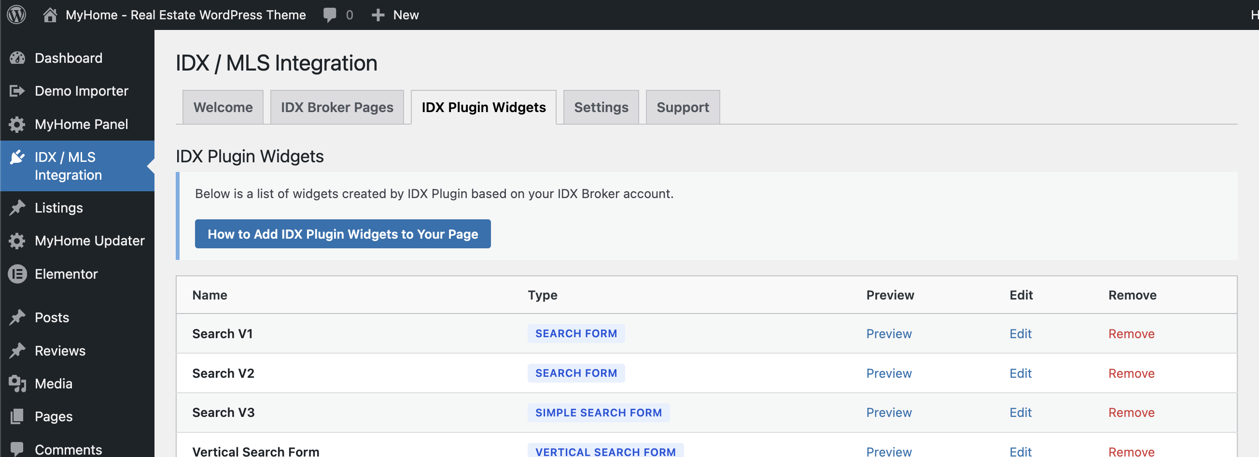This screenshot has height=457, width=1259.
Task: Click the Search V1 name cell
Action: coord(223,334)
